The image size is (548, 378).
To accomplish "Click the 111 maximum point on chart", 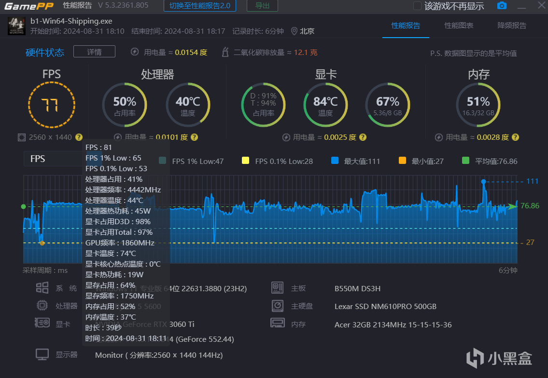I will point(483,181).
